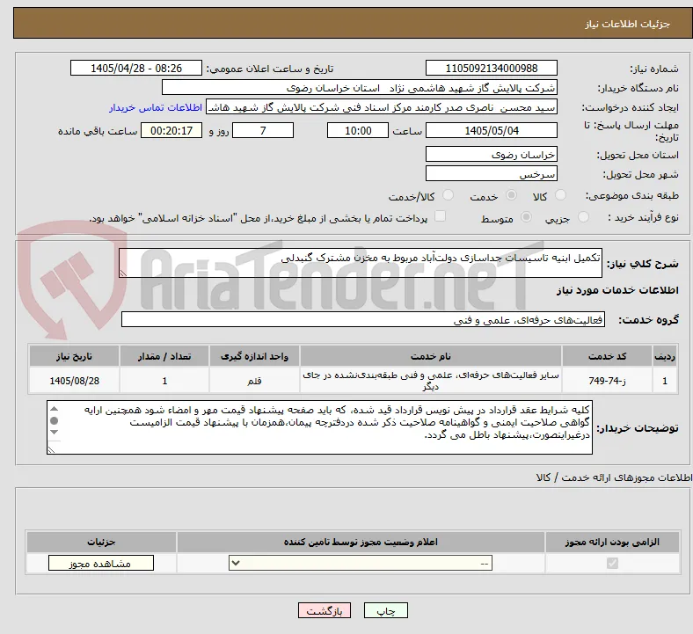This screenshot has height=634, width=693.
Task: Click the اطلاعات مجوزهای ارائه خدمت heading
Action: pos(615,477)
